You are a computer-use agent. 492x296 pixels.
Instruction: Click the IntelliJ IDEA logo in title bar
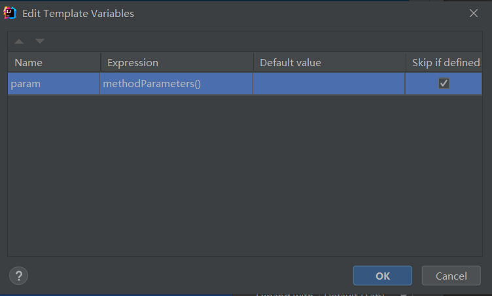point(10,13)
